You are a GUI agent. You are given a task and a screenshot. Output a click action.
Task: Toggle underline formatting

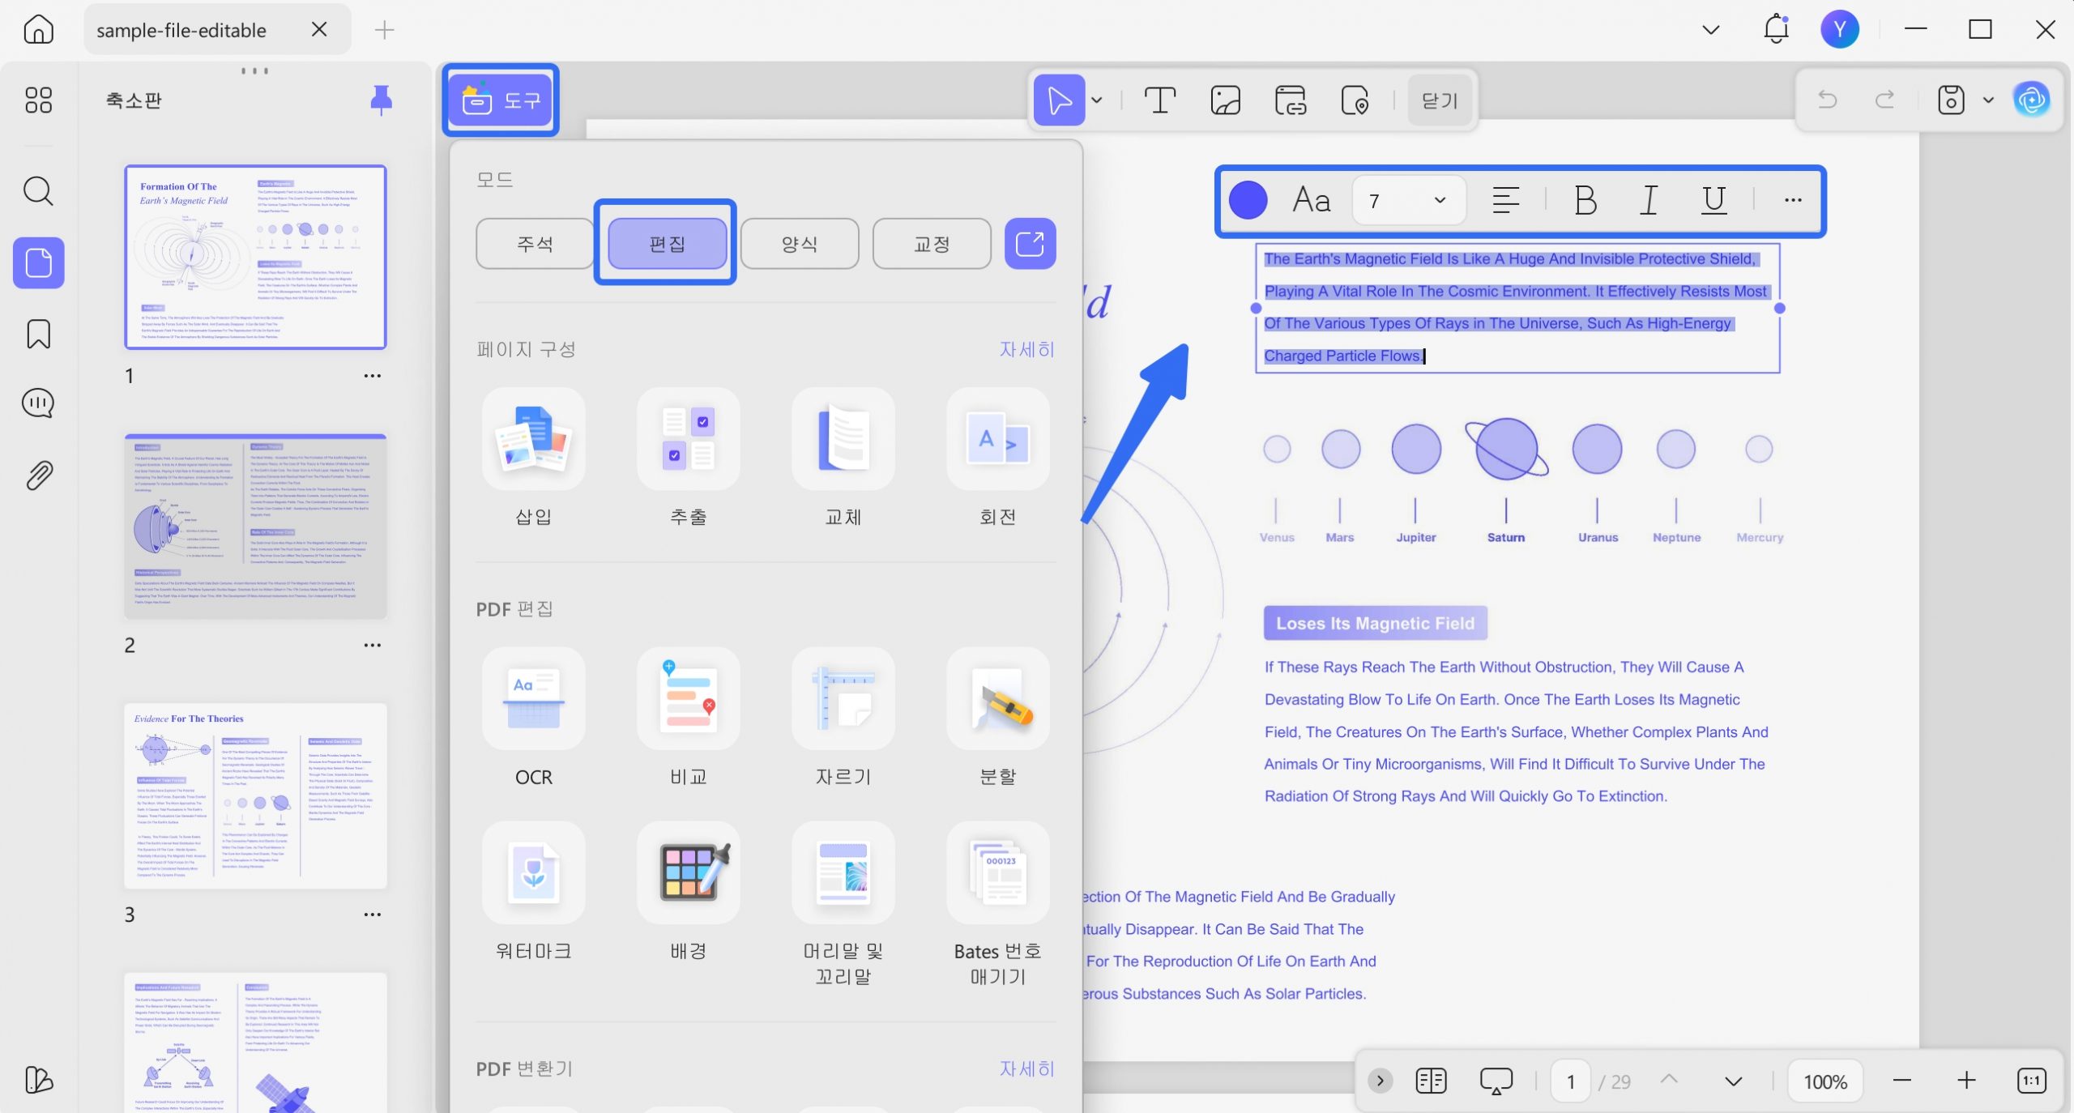point(1713,200)
